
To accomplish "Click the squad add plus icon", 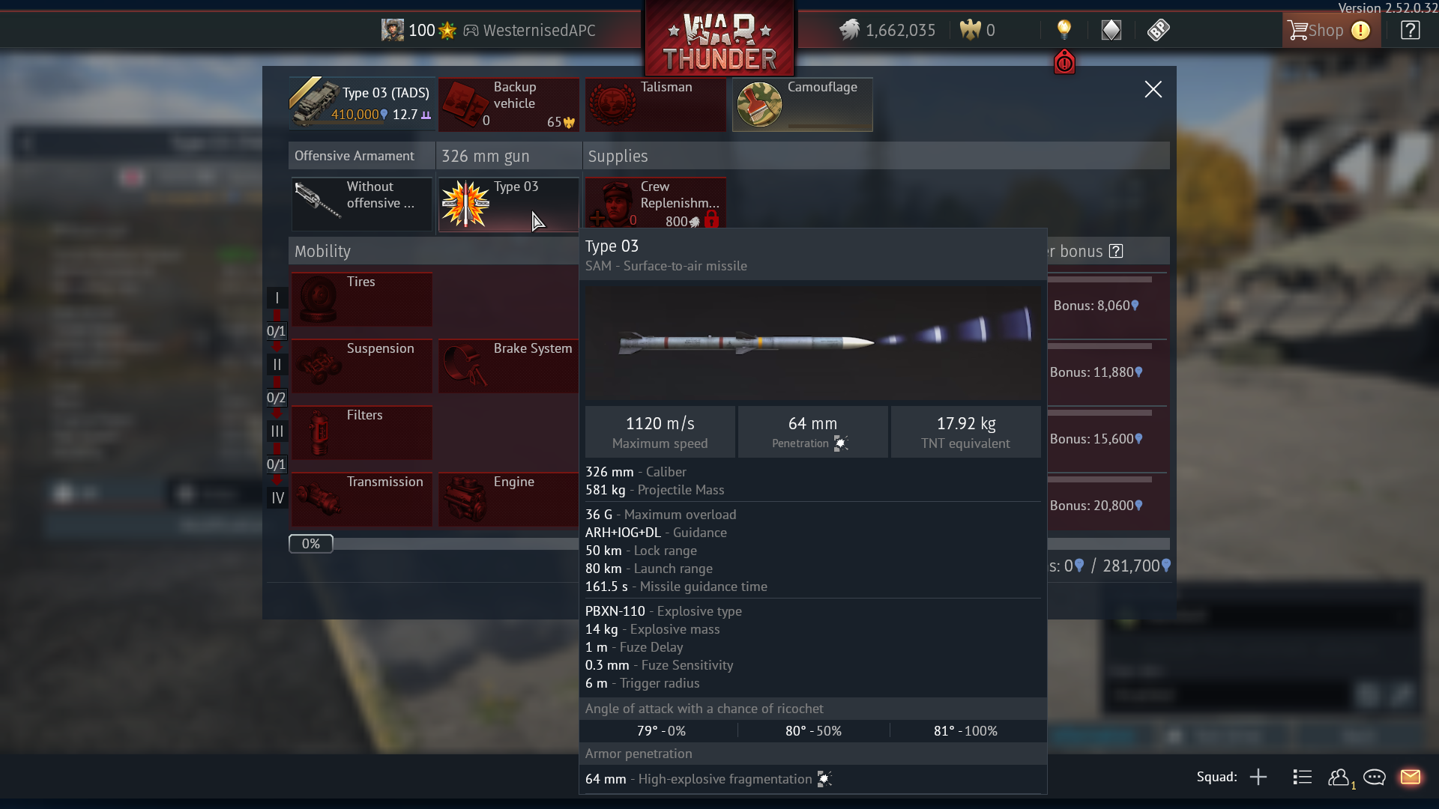I will (1258, 777).
